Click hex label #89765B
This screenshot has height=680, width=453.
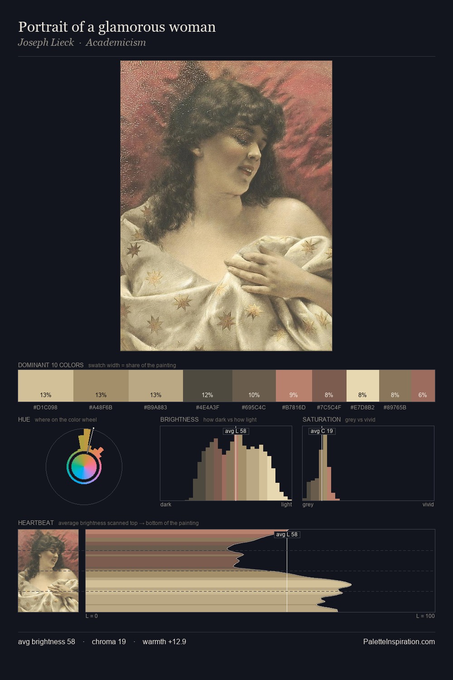pyautogui.click(x=395, y=408)
